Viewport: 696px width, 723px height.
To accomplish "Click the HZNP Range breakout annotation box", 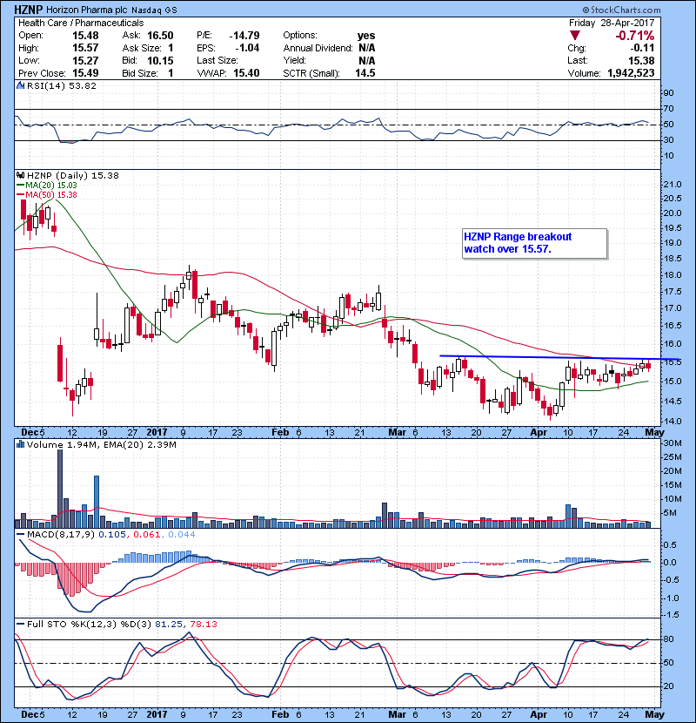I will click(535, 243).
